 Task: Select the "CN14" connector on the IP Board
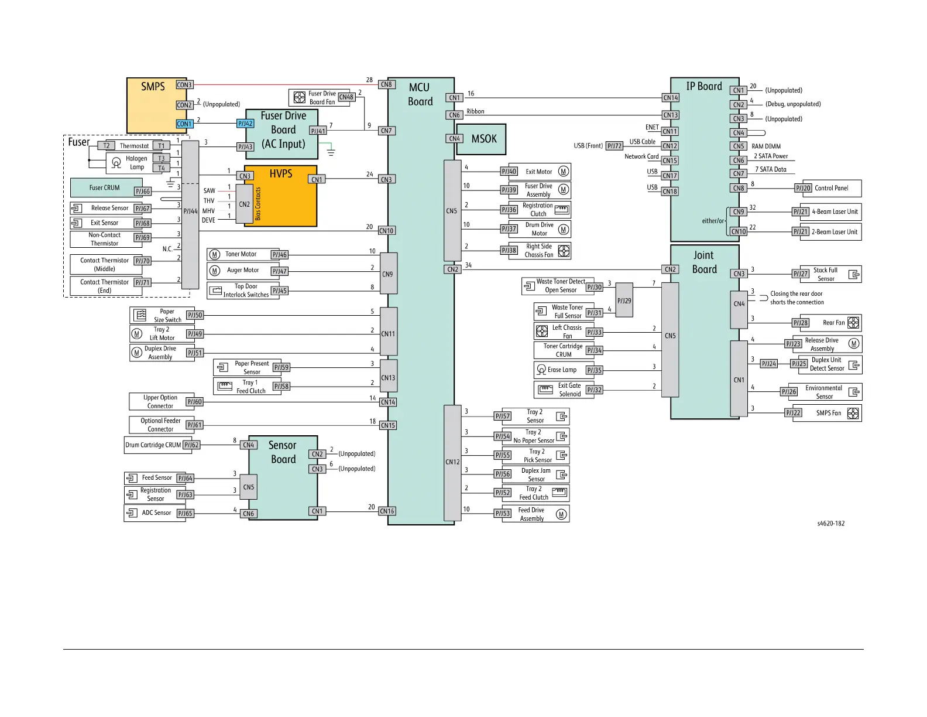tap(671, 98)
